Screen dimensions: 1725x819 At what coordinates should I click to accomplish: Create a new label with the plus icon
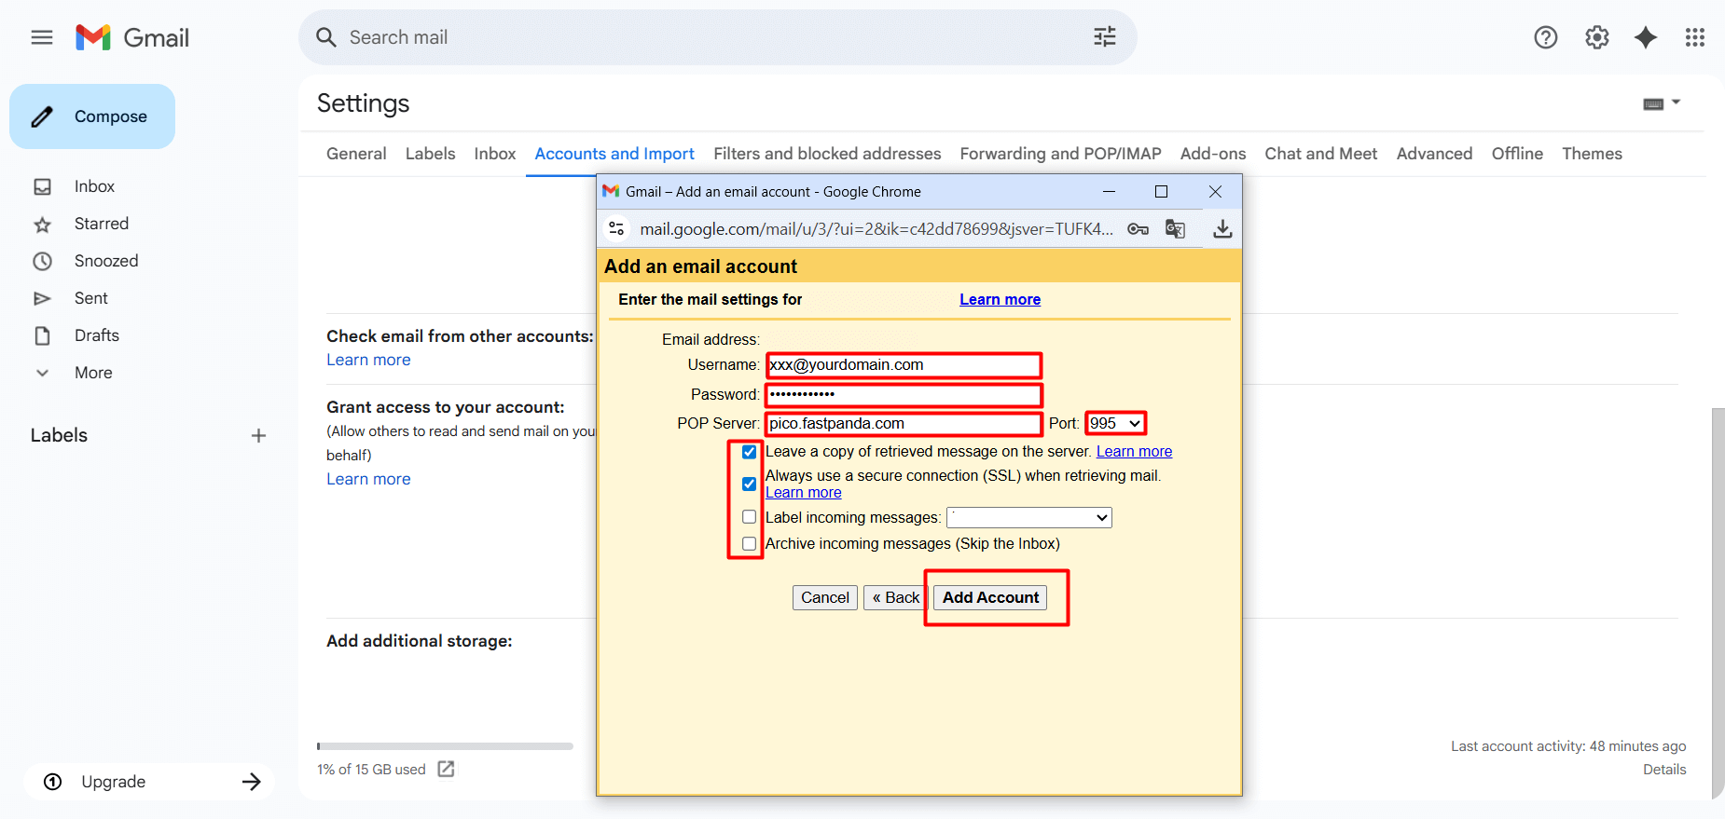click(x=258, y=435)
